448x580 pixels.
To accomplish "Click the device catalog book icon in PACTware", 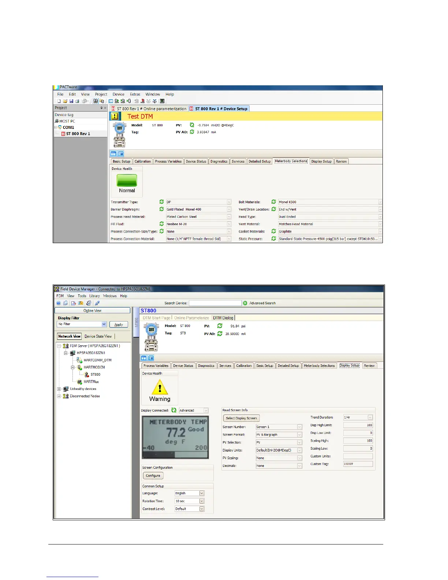I will click(x=96, y=101).
